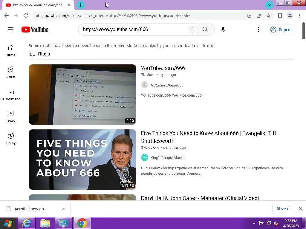This screenshot has width=306, height=229.
Task: Click the address bar URL
Action: tap(116, 16)
